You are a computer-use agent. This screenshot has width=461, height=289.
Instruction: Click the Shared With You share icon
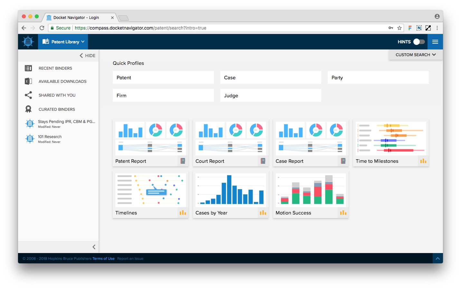pyautogui.click(x=28, y=95)
